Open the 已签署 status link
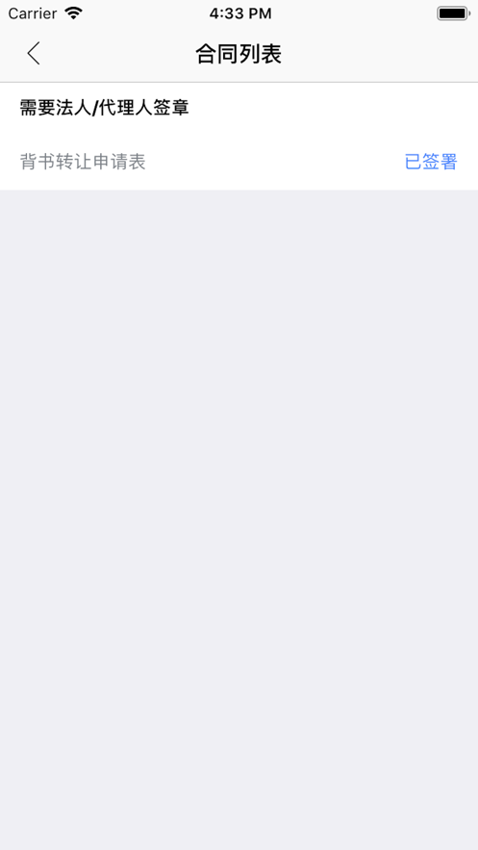478x850 pixels. point(431,162)
